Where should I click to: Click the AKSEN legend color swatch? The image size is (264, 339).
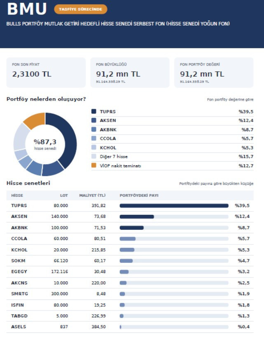click(x=93, y=120)
